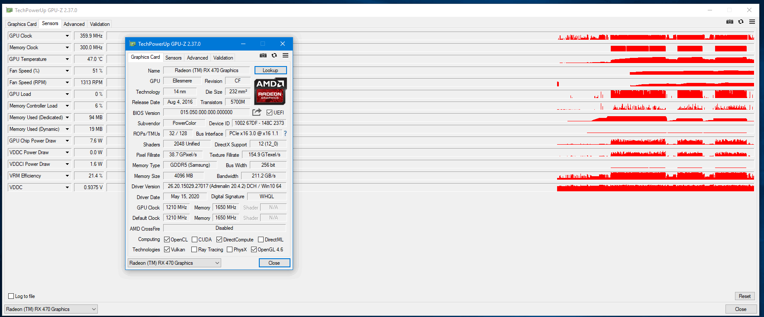Screen dimensions: 764x317
Task: Click the Subvendor PowerColor value
Action: (184, 123)
